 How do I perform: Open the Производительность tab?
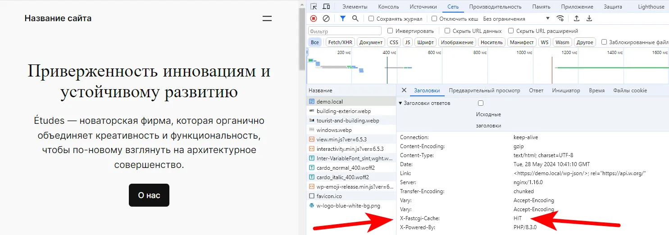tap(495, 7)
